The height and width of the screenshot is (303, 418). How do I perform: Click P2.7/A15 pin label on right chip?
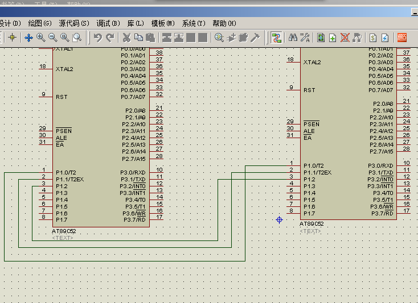tap(382, 152)
